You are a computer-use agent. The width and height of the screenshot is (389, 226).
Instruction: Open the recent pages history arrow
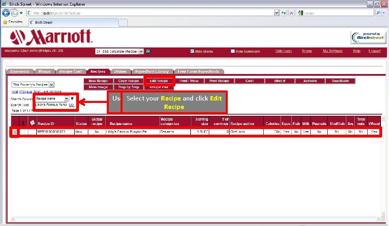[21, 13]
